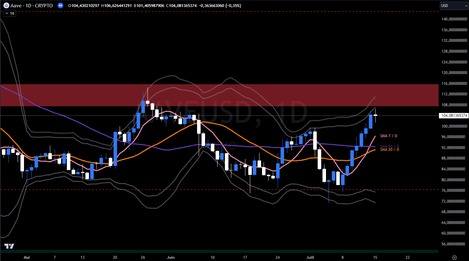Viewport: 469px width, 261px height.
Task: Click the 76,000000000 price scale level
Action: [x=454, y=190]
